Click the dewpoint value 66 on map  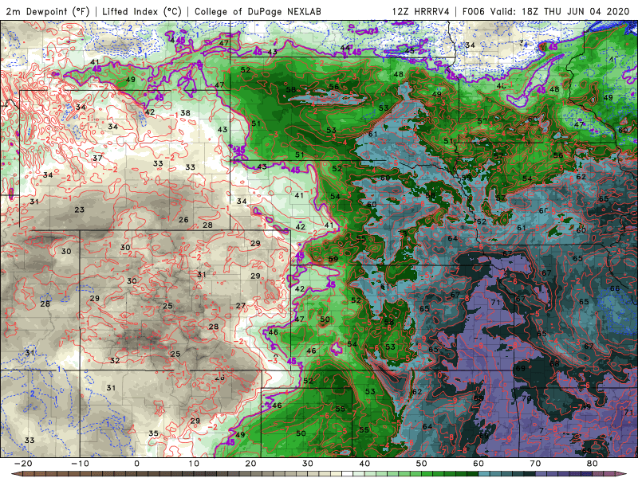(x=614, y=288)
